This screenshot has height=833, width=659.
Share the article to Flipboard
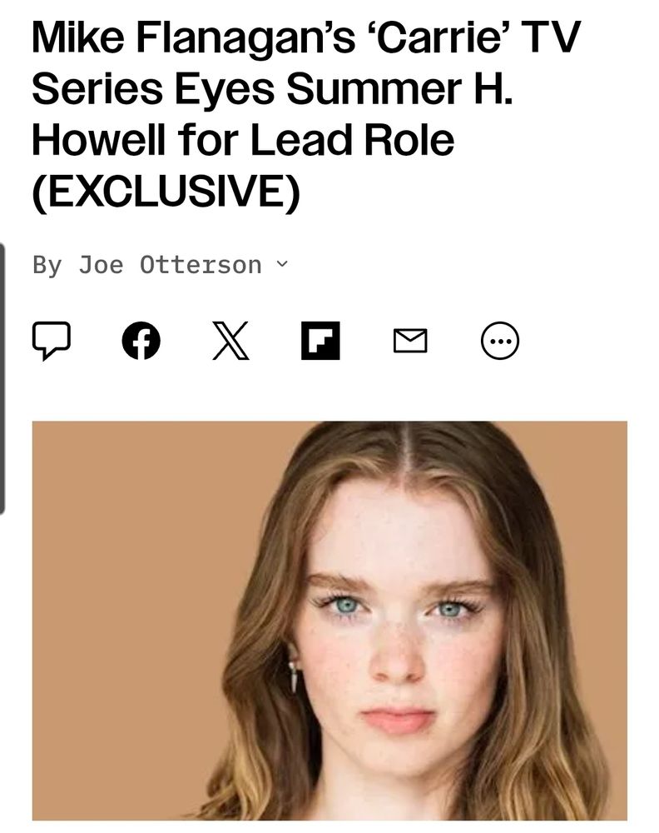320,341
